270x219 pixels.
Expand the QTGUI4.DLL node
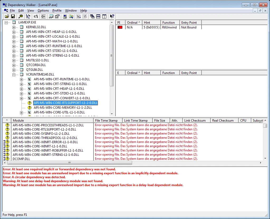tap(14, 70)
